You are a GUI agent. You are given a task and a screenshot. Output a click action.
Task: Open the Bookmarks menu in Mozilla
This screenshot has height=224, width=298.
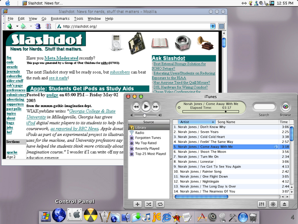[x=60, y=18]
